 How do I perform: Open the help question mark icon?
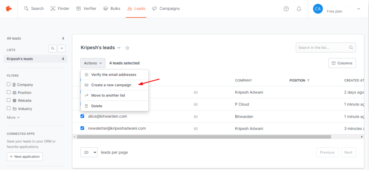286,9
